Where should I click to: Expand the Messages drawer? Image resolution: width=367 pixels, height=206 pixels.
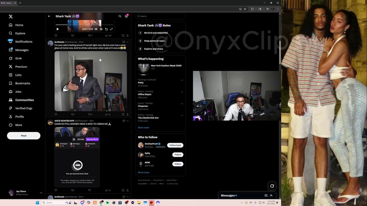click(271, 195)
